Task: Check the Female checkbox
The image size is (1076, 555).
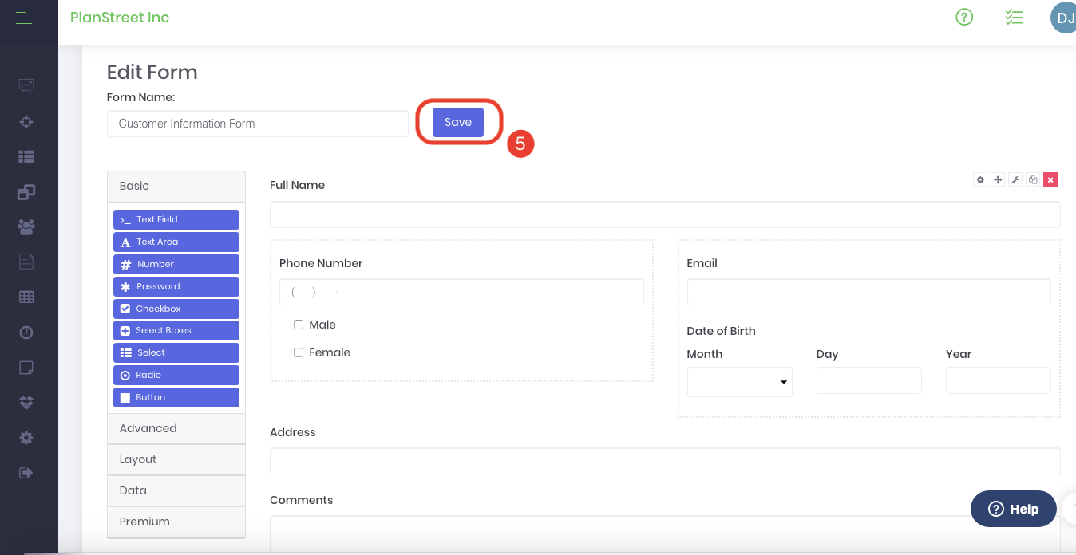Action: tap(299, 352)
